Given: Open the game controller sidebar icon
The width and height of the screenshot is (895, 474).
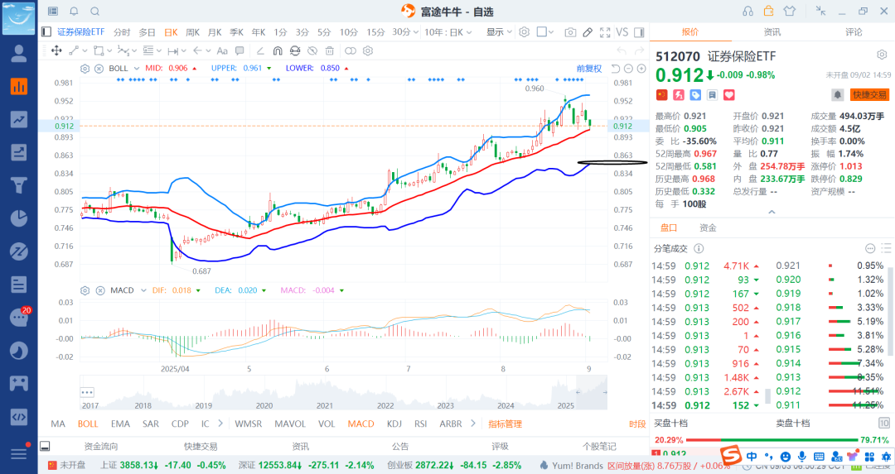Looking at the screenshot, I should coord(19,383).
